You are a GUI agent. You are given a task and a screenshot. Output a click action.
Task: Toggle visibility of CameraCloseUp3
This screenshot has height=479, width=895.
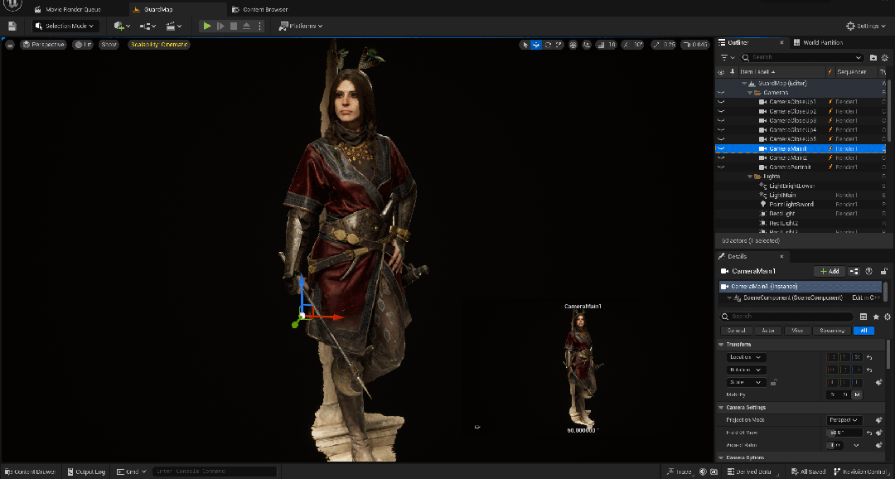coord(721,120)
